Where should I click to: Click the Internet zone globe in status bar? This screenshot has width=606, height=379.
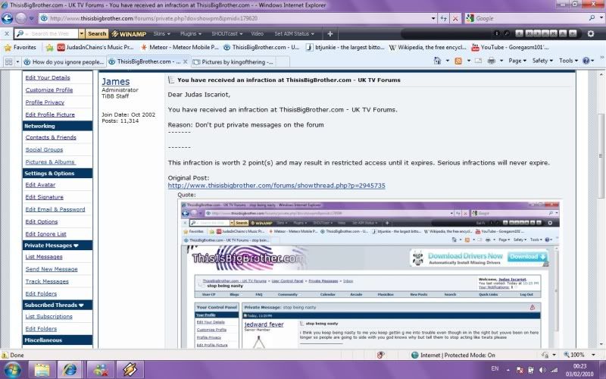coord(414,355)
